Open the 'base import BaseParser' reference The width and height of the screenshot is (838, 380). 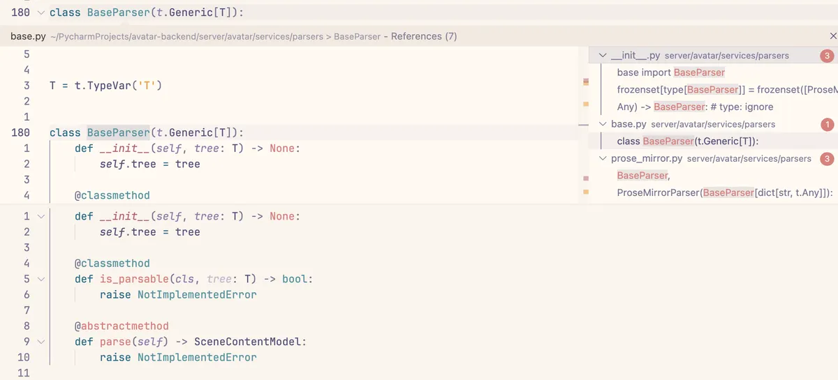pyautogui.click(x=670, y=73)
